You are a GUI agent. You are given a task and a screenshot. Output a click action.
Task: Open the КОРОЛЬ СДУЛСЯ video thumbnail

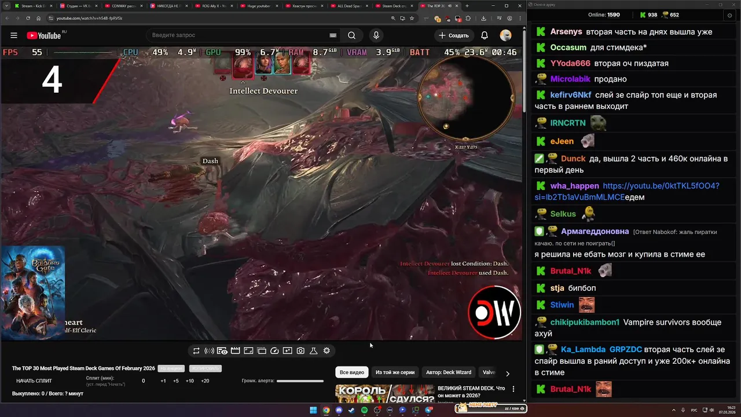[385, 394]
